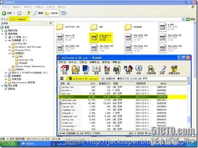The width and height of the screenshot is (198, 148).
Task: Expand 控制面板 tree node
Action: [6, 76]
